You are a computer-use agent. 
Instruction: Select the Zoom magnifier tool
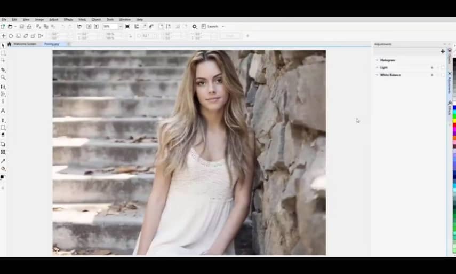[3, 77]
